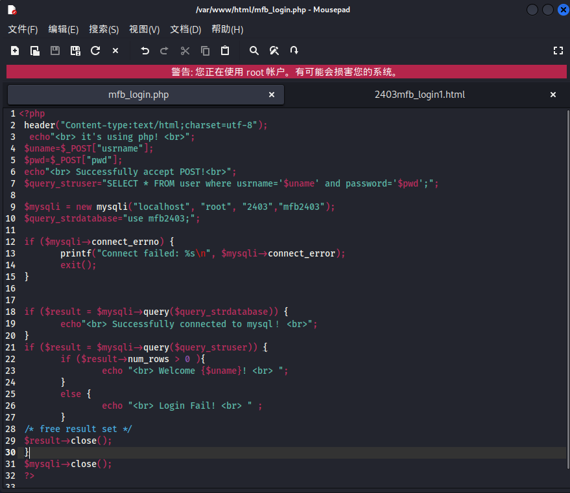Screen dimensions: 570x493
Task: Undo the last edit
Action: click(x=145, y=51)
